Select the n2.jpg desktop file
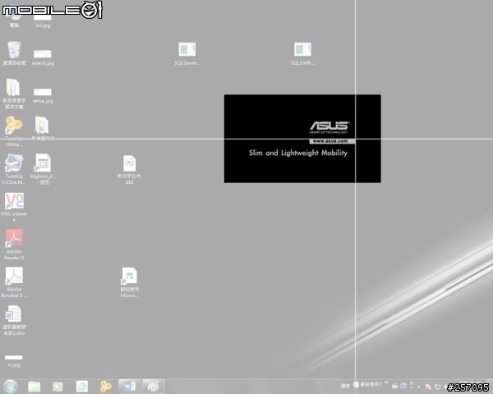493x394 pixels. coord(43,21)
